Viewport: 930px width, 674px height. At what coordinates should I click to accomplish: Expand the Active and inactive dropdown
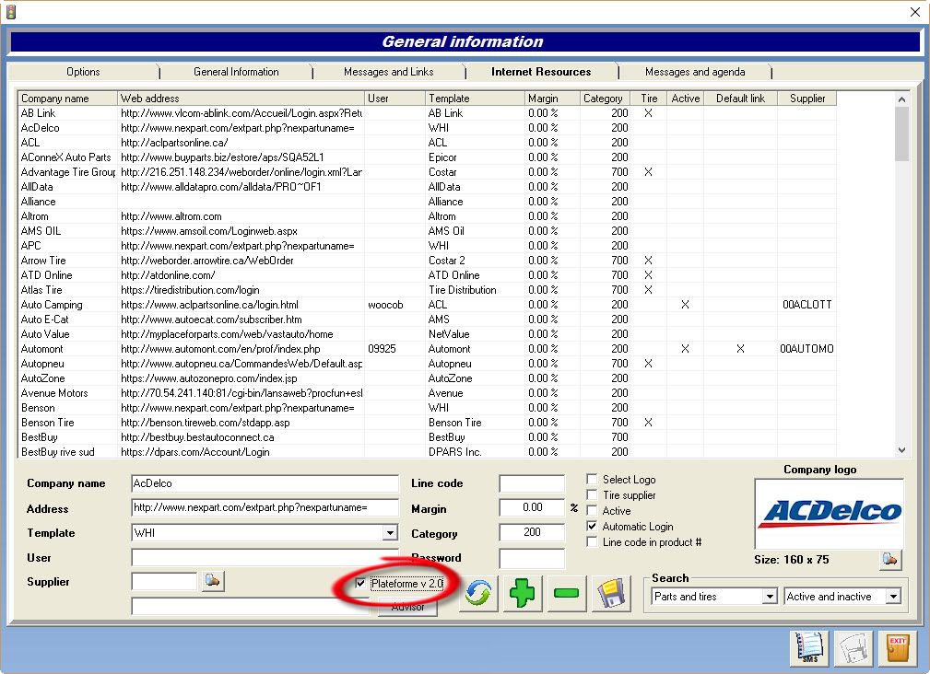click(x=893, y=597)
